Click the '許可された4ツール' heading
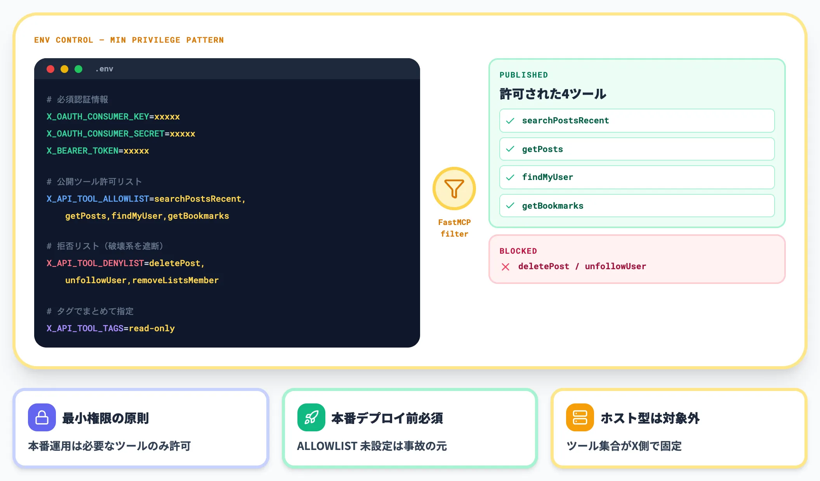 553,94
